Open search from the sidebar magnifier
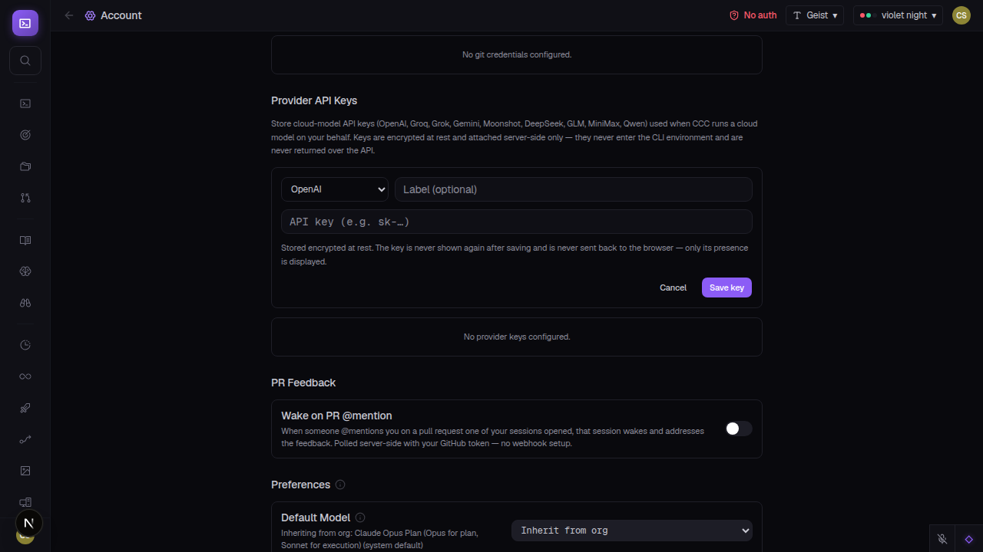Viewport: 983px width, 552px height. (25, 61)
